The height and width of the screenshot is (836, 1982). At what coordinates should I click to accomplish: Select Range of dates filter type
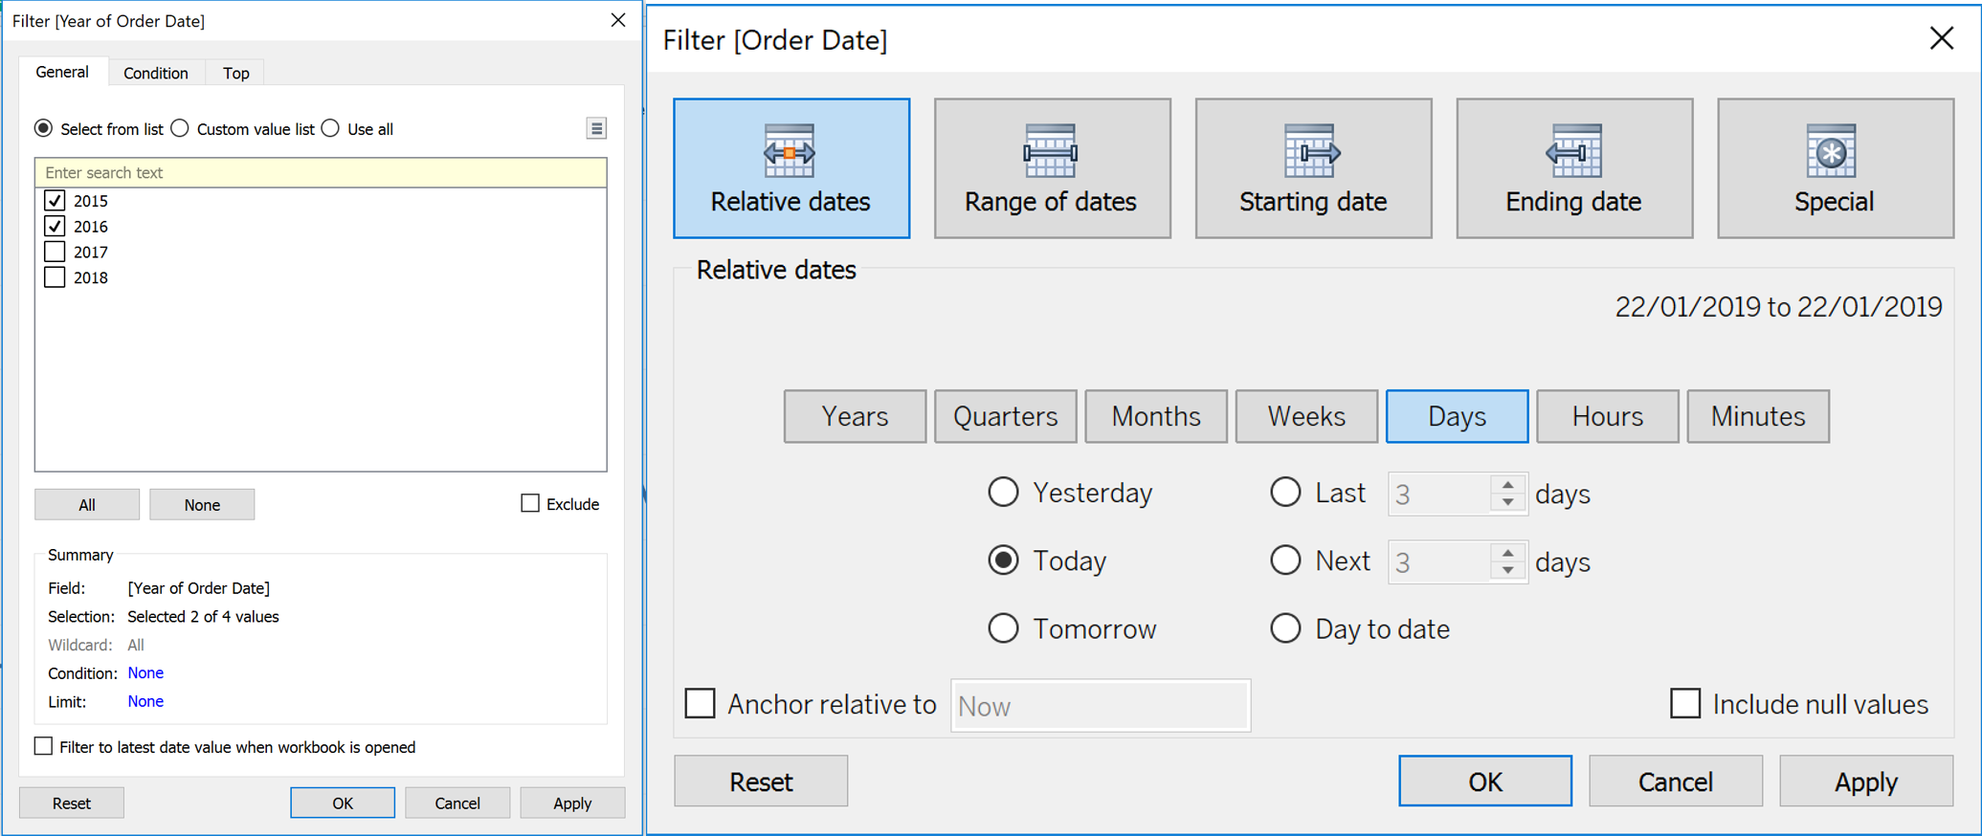click(1053, 168)
